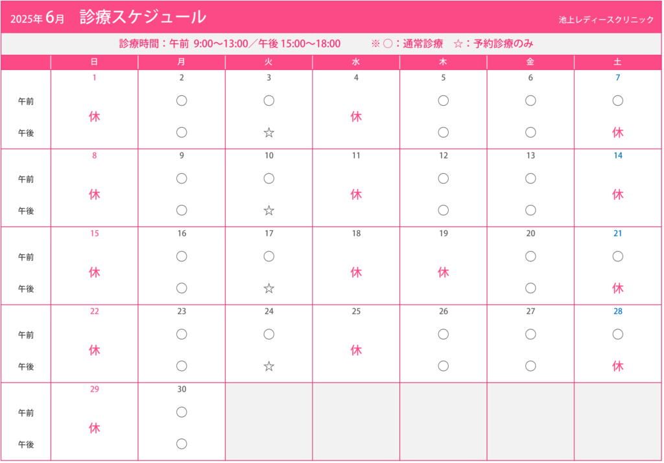Screen dimensions: 664x463
Task: Click the circle for June 27 afternoon
Action: pyautogui.click(x=530, y=366)
